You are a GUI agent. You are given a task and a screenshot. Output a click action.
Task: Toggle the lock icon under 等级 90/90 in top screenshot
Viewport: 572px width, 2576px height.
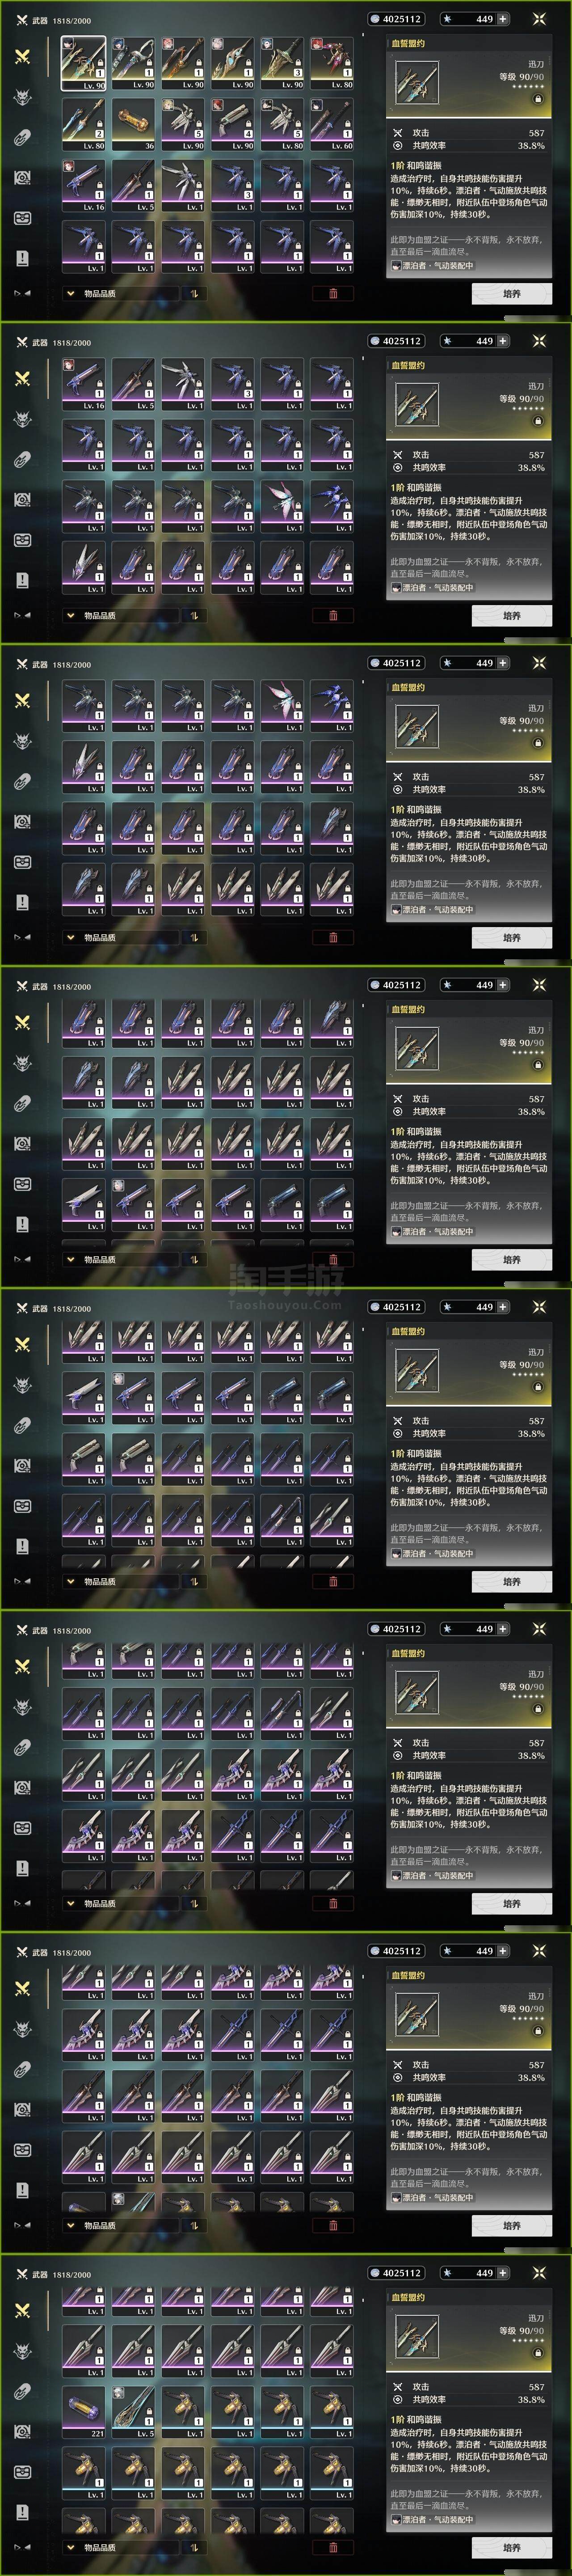(x=538, y=99)
